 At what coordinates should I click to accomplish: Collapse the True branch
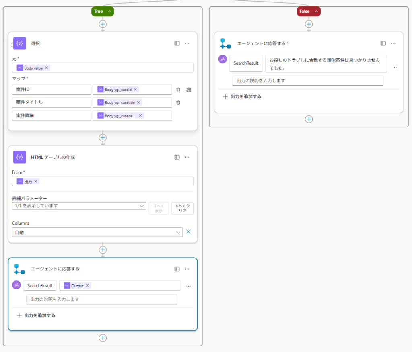pos(109,12)
